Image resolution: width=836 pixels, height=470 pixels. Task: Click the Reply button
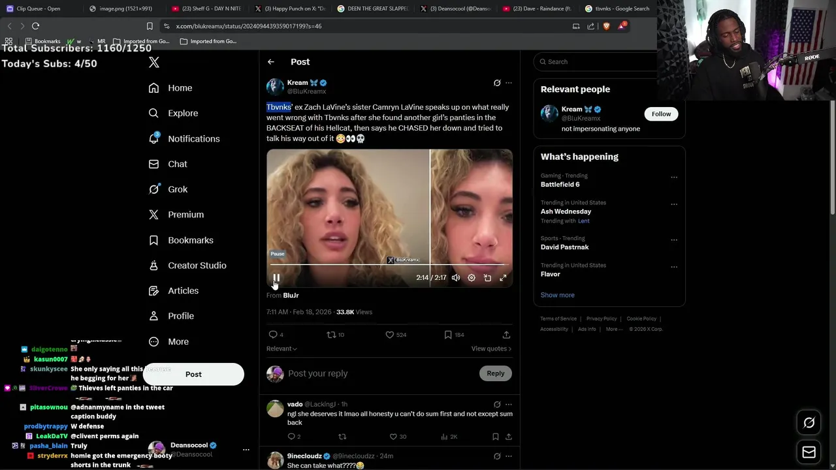(x=495, y=373)
